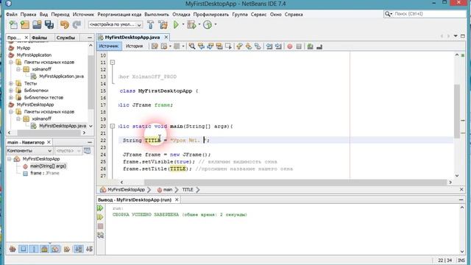Open the Отладка menu
This screenshot has width=471, height=265.
[181, 15]
